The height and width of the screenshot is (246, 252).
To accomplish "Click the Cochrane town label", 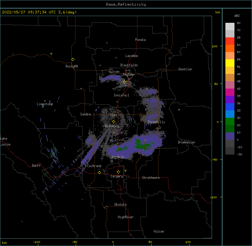I will coord(94,166).
